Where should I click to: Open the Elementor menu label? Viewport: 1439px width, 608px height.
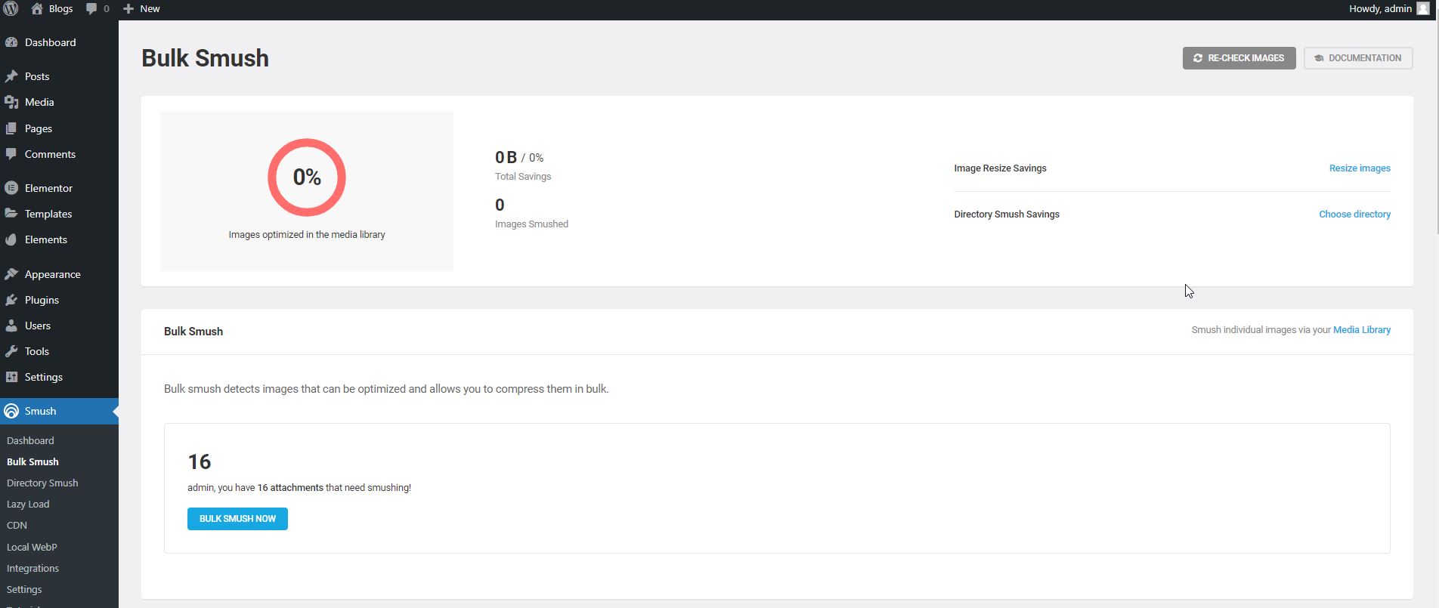click(x=48, y=188)
